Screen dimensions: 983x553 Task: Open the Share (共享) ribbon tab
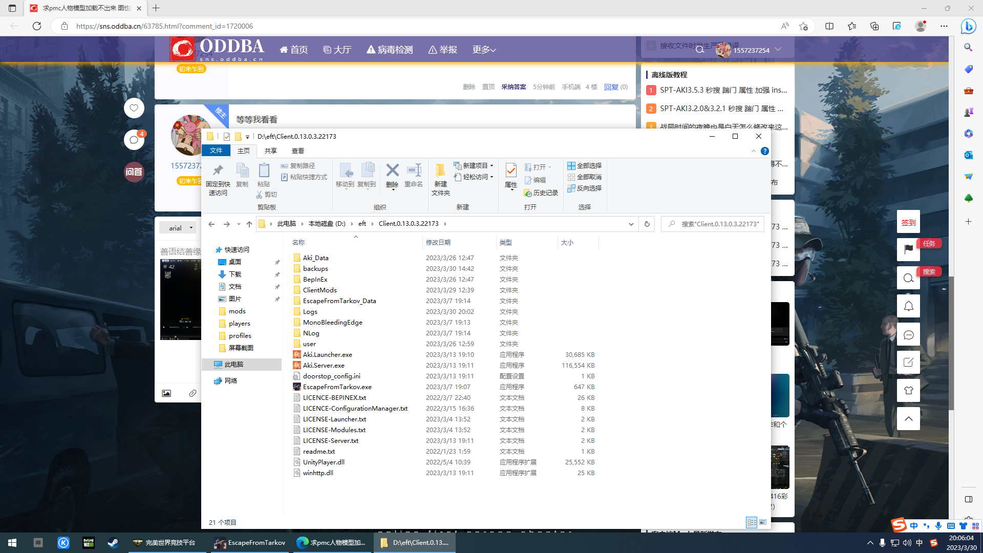270,151
